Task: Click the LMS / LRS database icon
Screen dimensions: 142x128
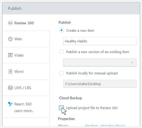Action: 10,88
